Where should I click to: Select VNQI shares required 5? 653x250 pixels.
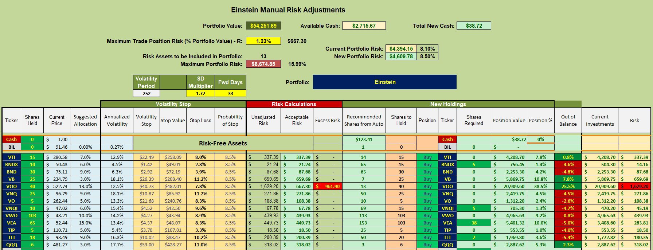(474, 208)
